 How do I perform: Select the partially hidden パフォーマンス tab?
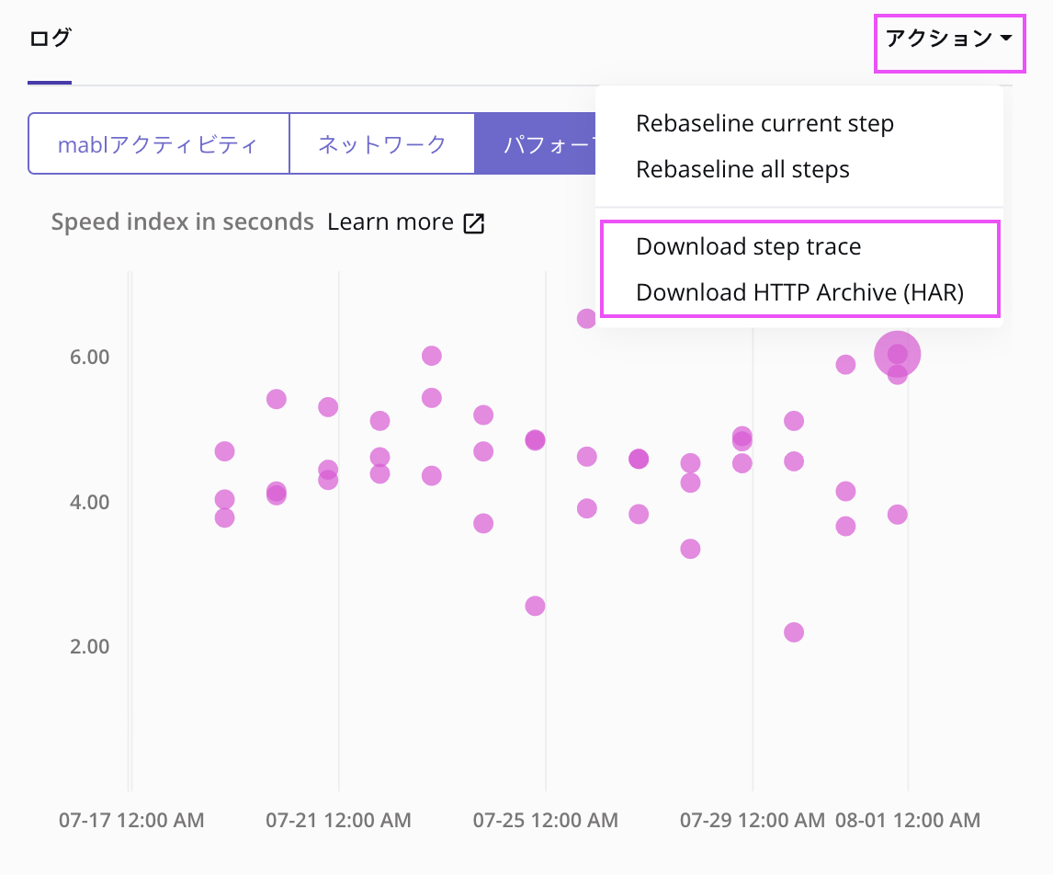(535, 144)
